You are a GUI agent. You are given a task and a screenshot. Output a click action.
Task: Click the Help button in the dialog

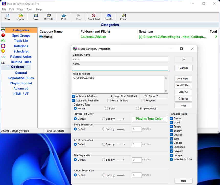pyautogui.click(x=183, y=181)
